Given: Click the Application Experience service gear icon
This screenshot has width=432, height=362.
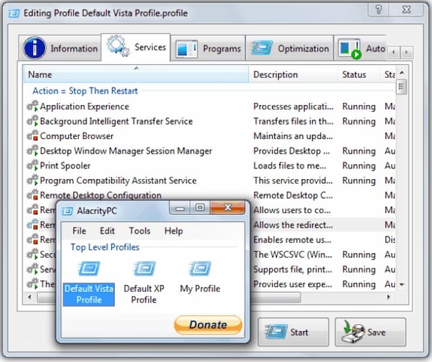Looking at the screenshot, I should [33, 106].
